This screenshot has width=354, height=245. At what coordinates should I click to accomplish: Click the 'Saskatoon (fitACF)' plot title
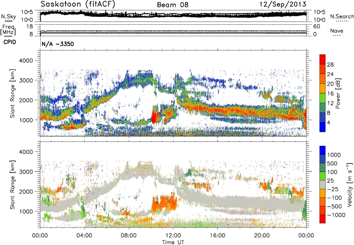click(x=78, y=4)
